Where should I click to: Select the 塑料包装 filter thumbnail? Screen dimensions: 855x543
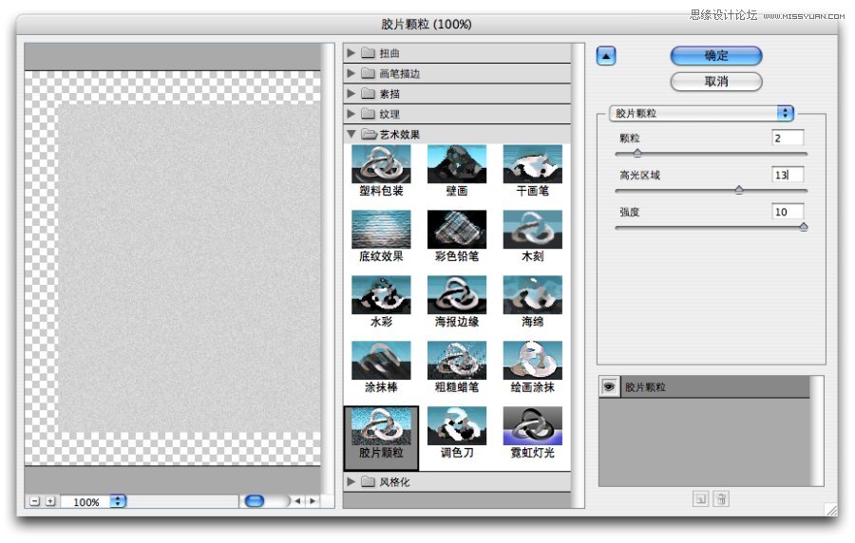[x=381, y=164]
